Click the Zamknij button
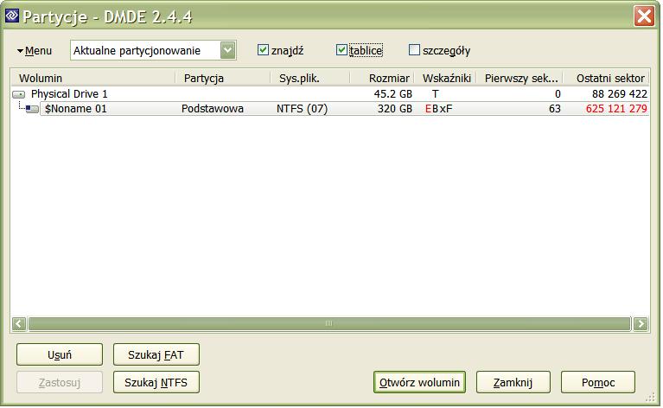This screenshot has height=408, width=663. (513, 383)
